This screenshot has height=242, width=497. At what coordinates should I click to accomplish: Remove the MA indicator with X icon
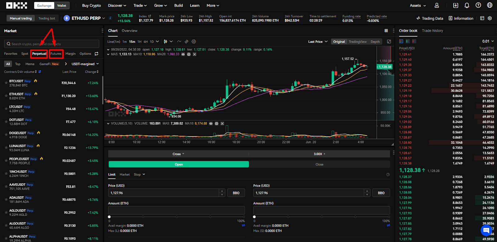pos(194,54)
